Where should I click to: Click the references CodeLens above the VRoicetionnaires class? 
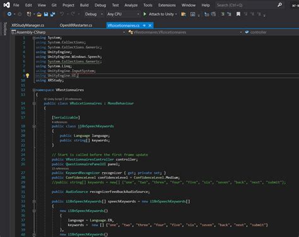coord(73,99)
